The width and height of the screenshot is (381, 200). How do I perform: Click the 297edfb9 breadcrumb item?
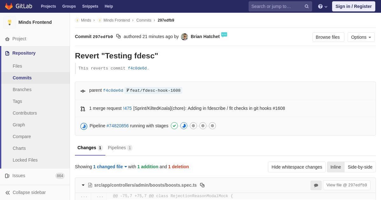tap(166, 20)
